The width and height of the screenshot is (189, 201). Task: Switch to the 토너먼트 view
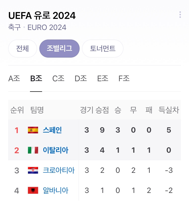[103, 49]
